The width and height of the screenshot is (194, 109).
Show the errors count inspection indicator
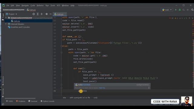point(171,18)
